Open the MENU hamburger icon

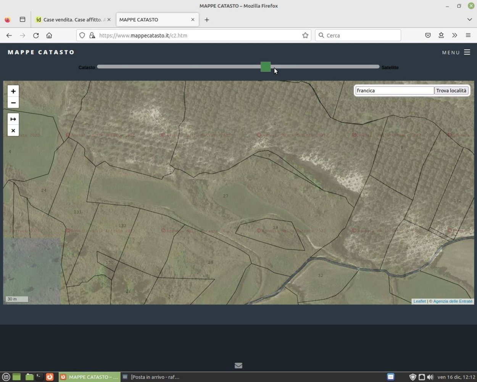pos(467,52)
